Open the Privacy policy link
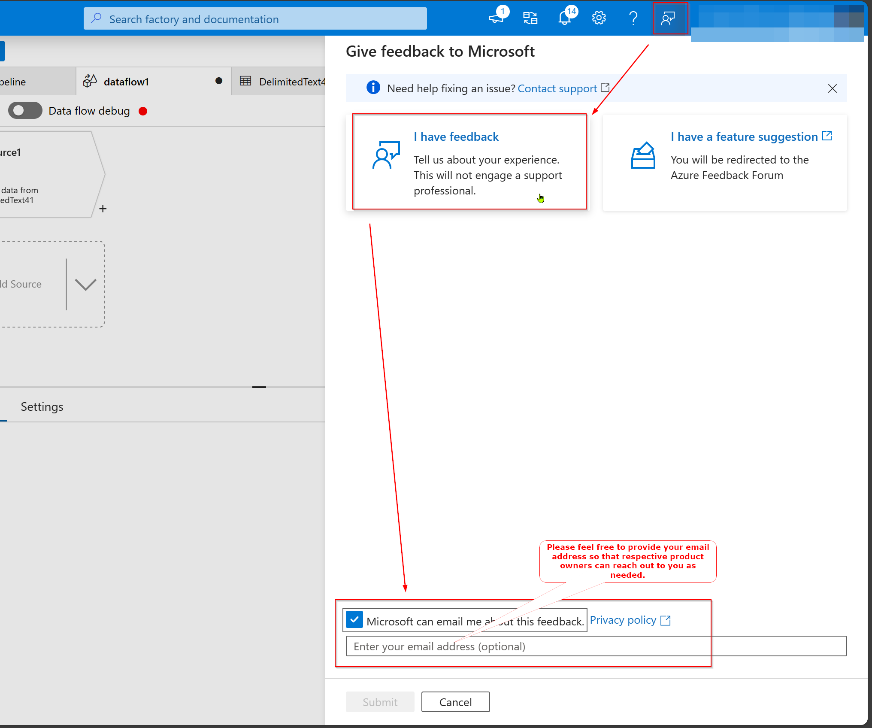This screenshot has width=872, height=728. [623, 620]
